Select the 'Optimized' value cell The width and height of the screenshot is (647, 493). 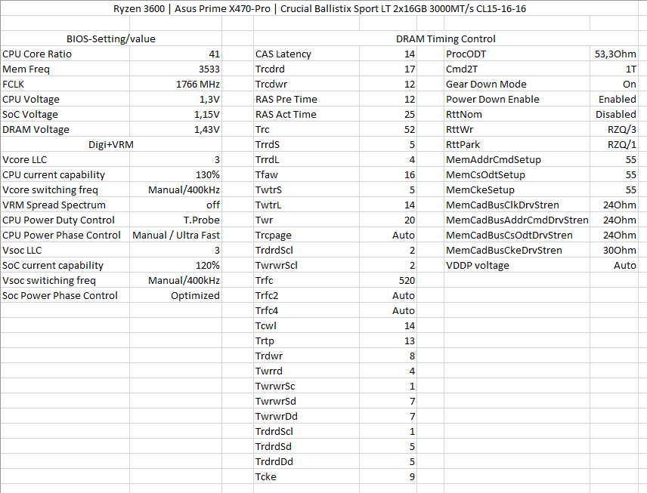pos(176,295)
